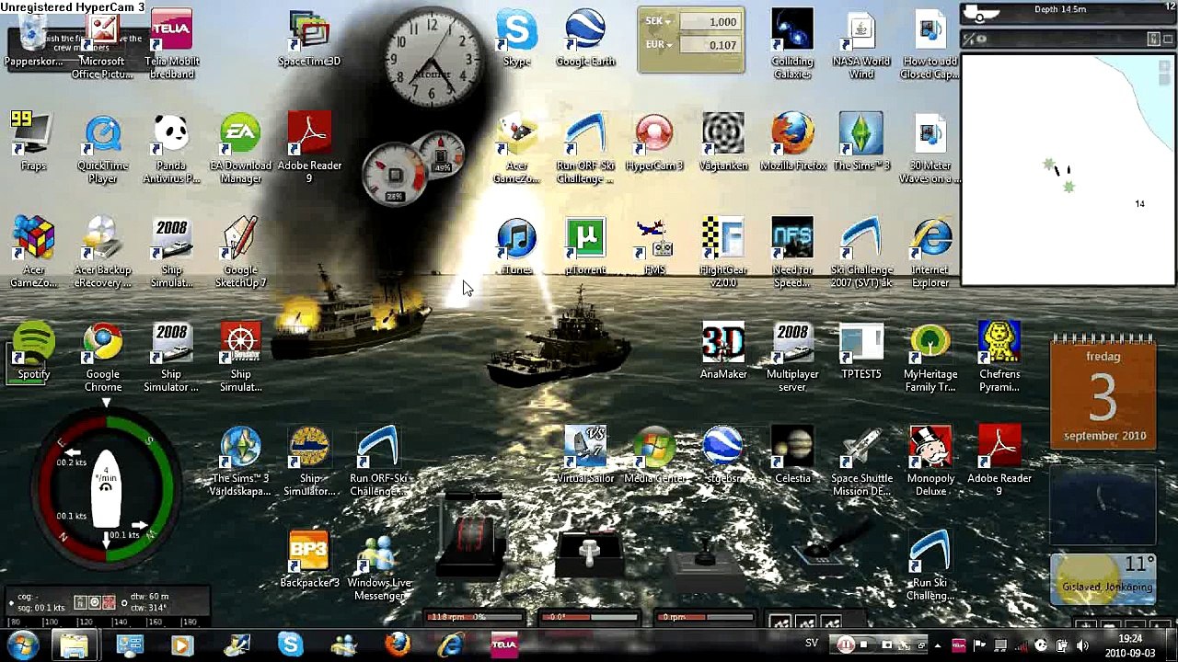The width and height of the screenshot is (1178, 662).
Task: Select the EUR amount field showing 0,107
Action: coord(710,44)
